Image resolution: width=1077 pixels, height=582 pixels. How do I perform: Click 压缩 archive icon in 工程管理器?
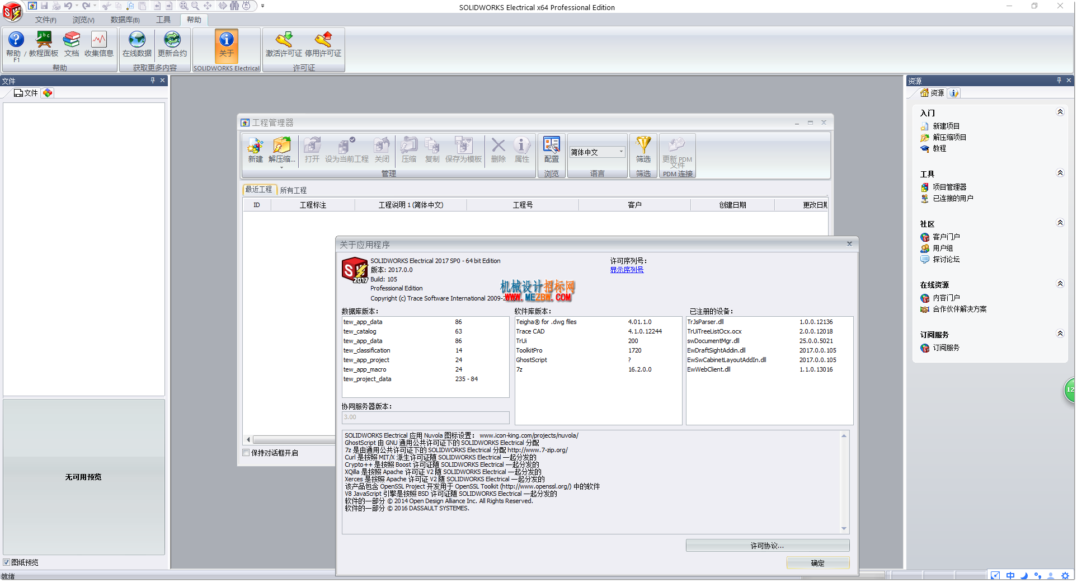coord(409,150)
